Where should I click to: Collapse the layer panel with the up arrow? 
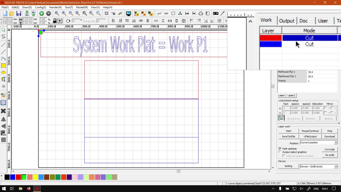[250, 21]
